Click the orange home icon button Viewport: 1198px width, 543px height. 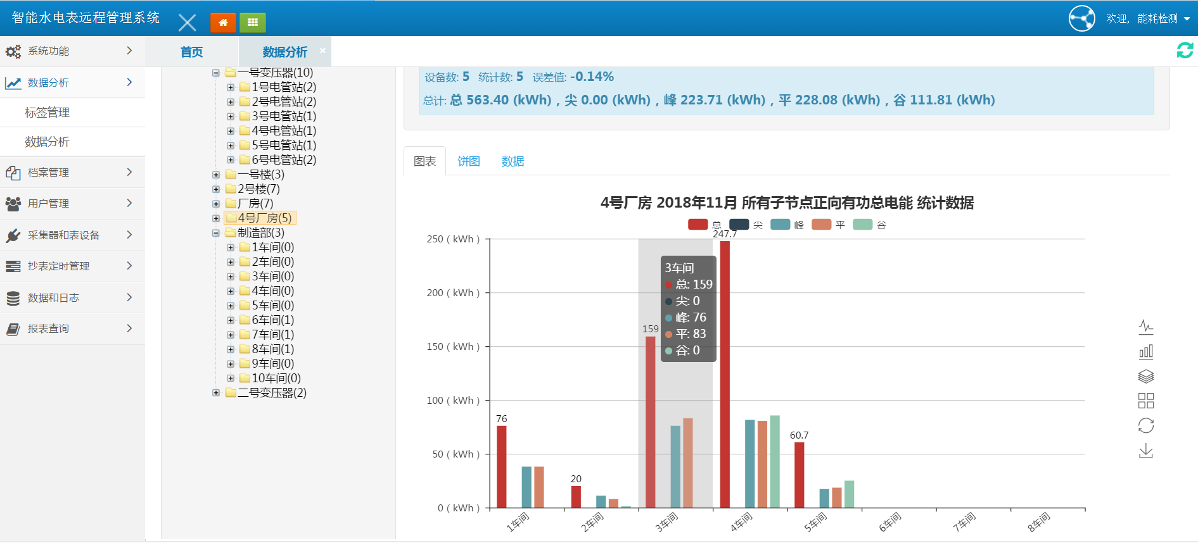click(223, 23)
